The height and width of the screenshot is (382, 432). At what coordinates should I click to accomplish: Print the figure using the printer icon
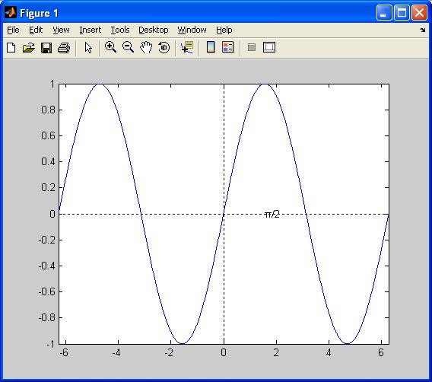point(64,48)
